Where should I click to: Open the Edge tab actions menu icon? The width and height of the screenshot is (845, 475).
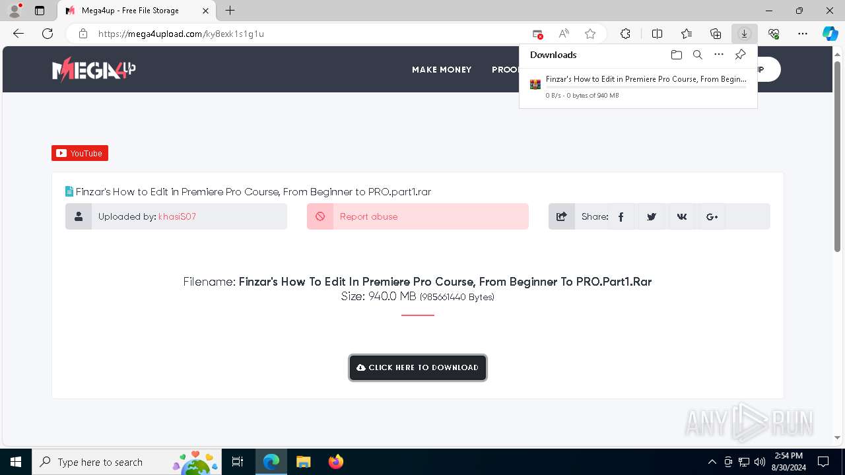coord(40,11)
